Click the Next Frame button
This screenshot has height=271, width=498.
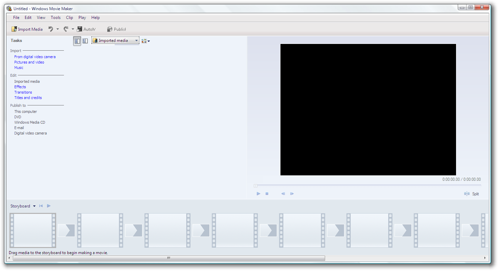292,194
